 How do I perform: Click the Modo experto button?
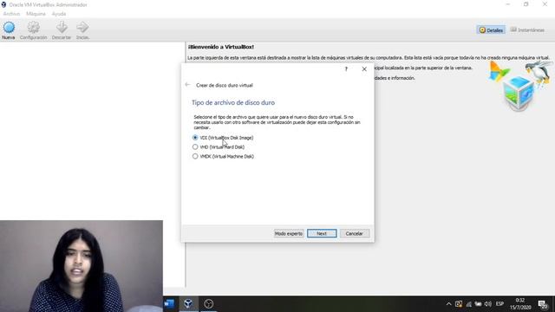click(289, 233)
